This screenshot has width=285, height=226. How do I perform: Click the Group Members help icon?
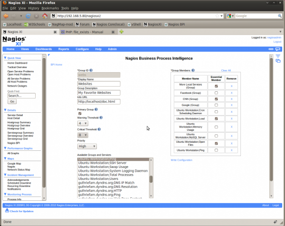pyautogui.click(x=193, y=70)
